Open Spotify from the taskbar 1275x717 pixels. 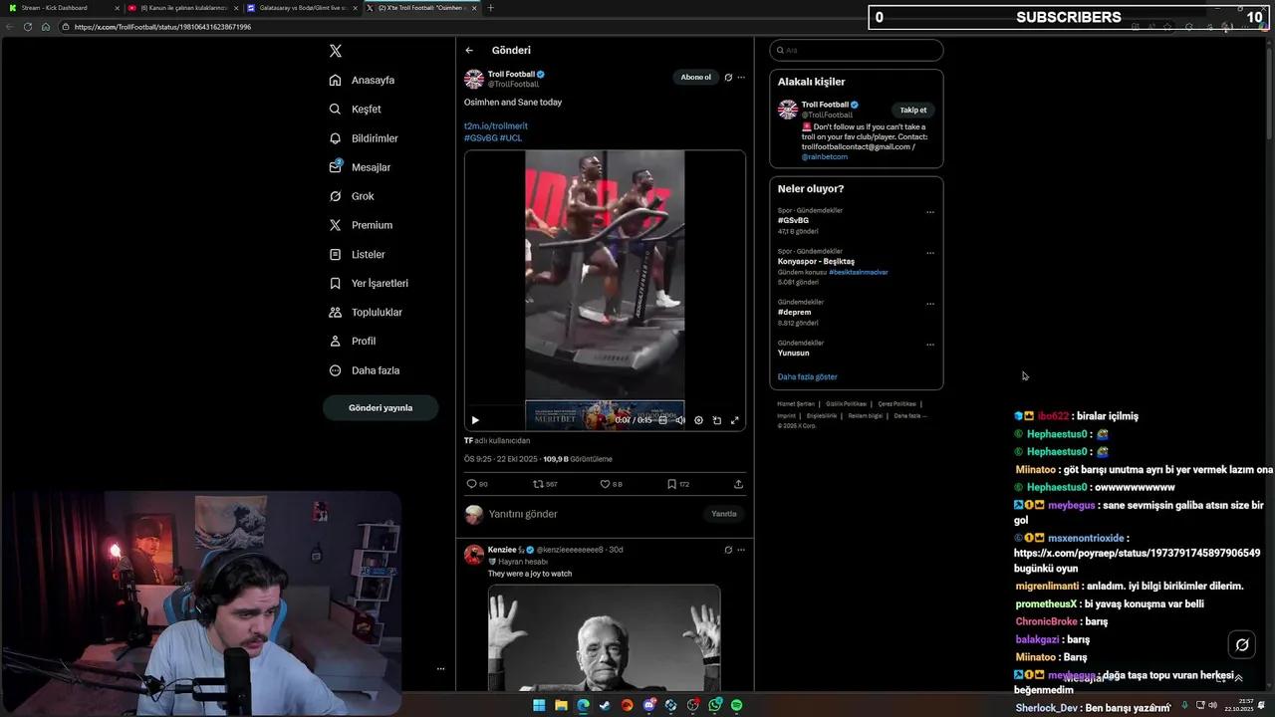[x=736, y=705]
